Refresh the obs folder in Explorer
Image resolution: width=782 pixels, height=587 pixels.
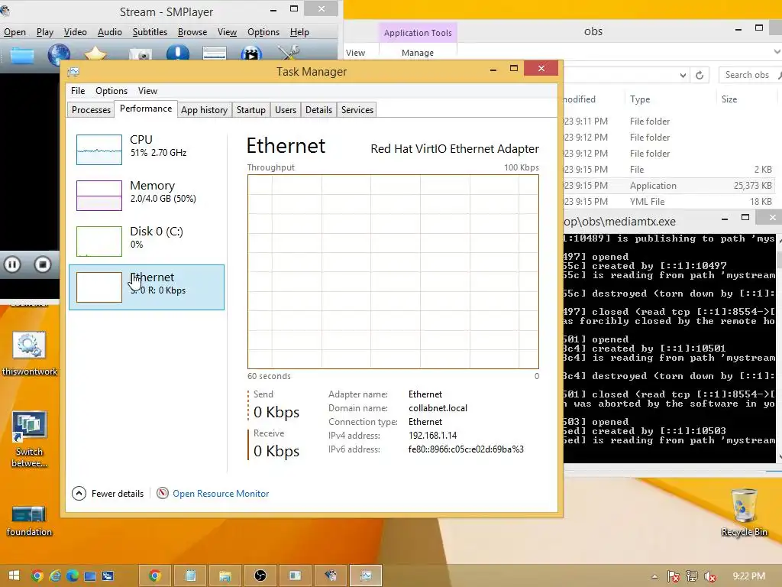700,76
